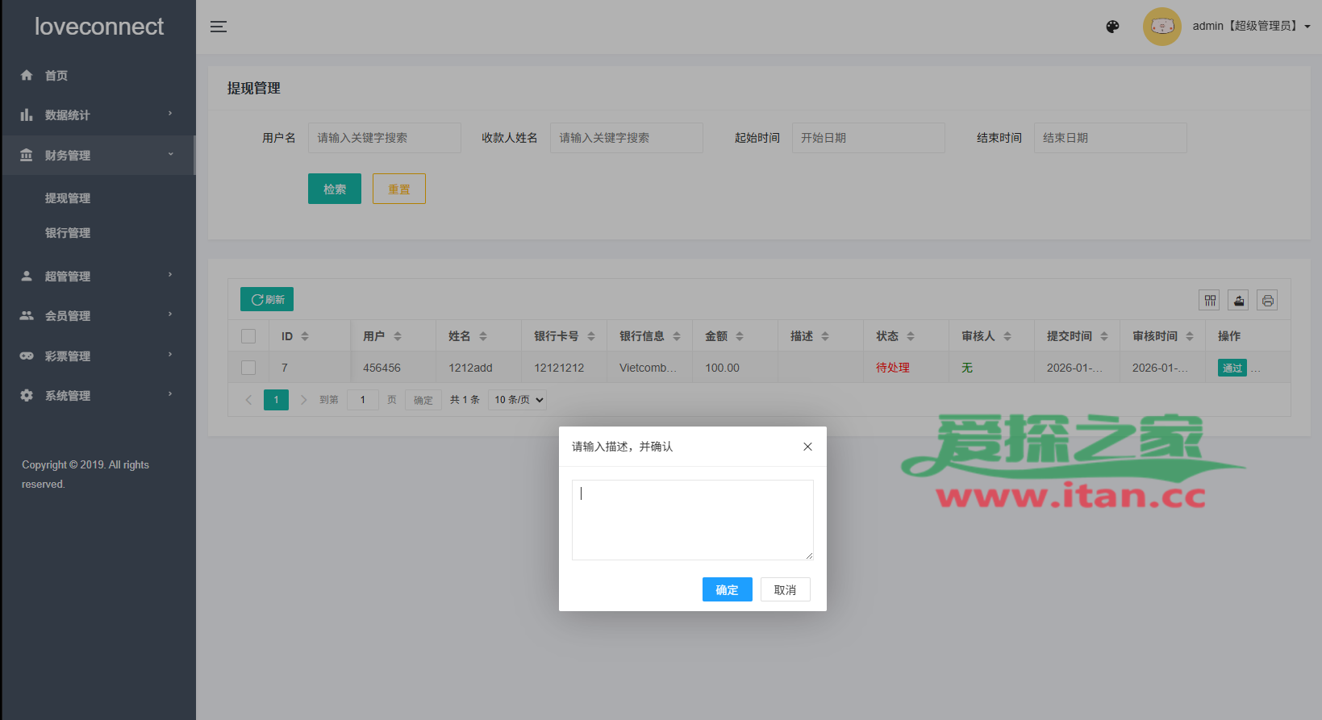Open the admin 超级管理员 account dropdown
This screenshot has width=1322, height=720.
click(1250, 27)
